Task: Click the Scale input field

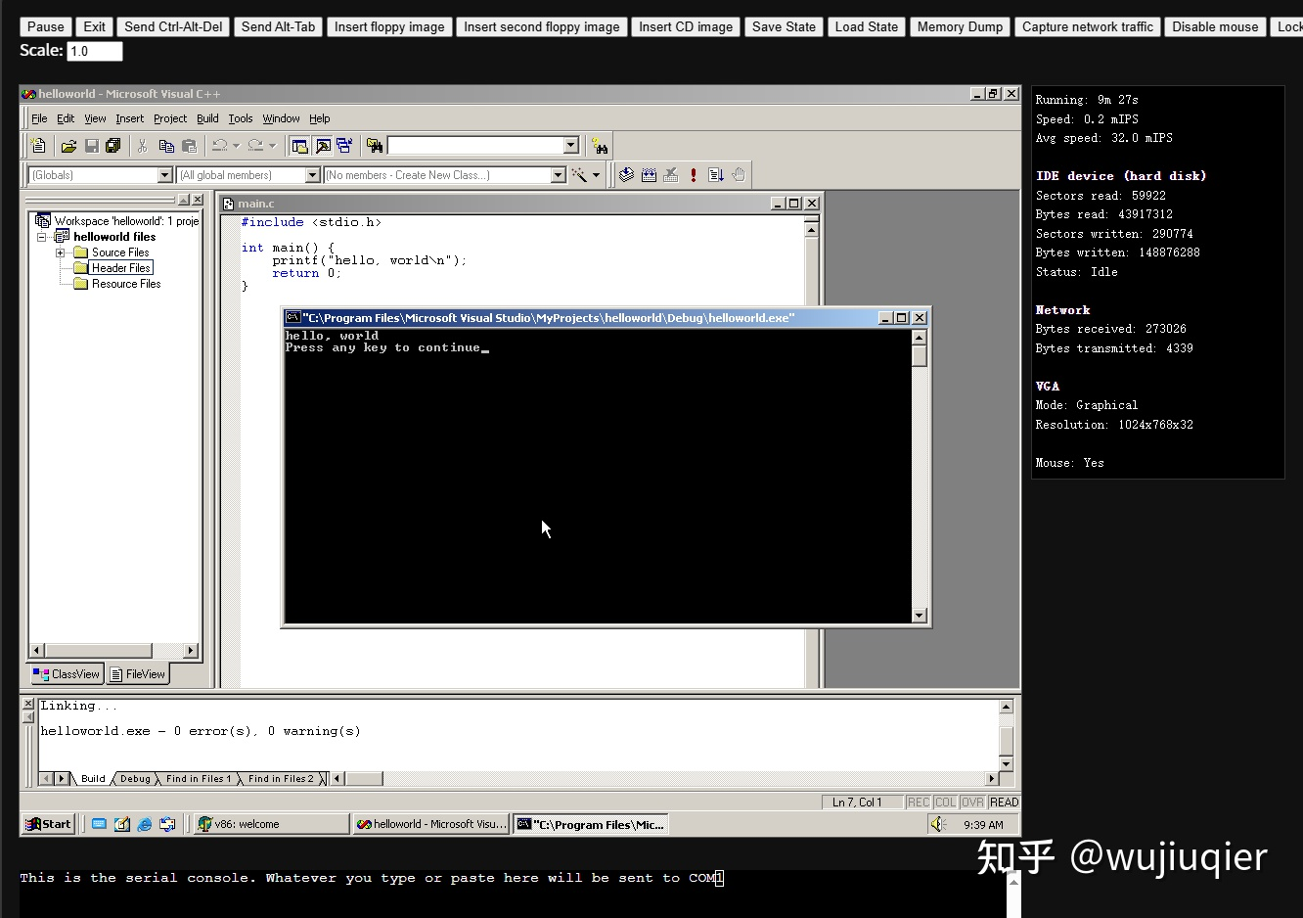Action: pyautogui.click(x=95, y=51)
